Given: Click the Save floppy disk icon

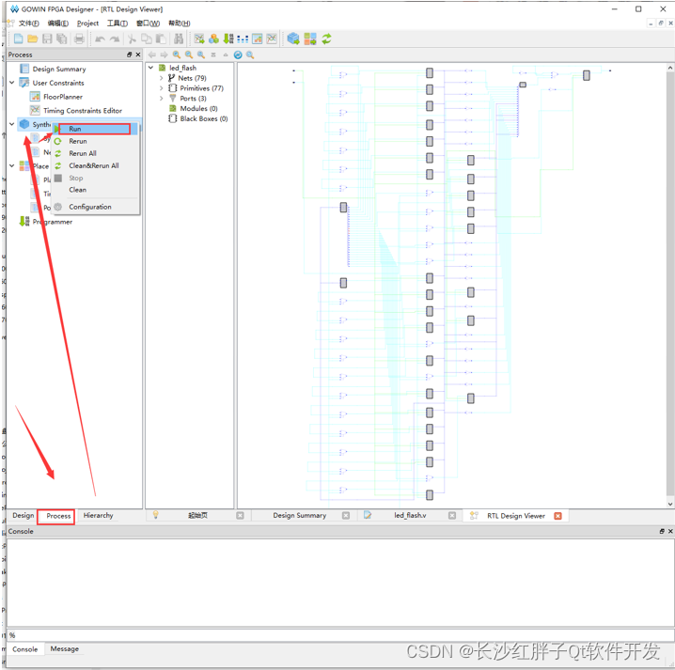Looking at the screenshot, I should (x=47, y=39).
